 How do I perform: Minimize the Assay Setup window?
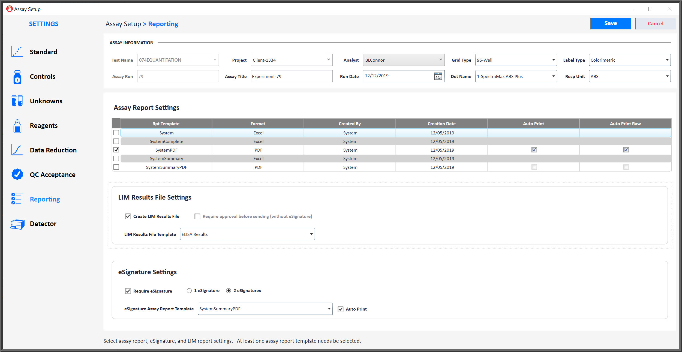click(x=631, y=9)
